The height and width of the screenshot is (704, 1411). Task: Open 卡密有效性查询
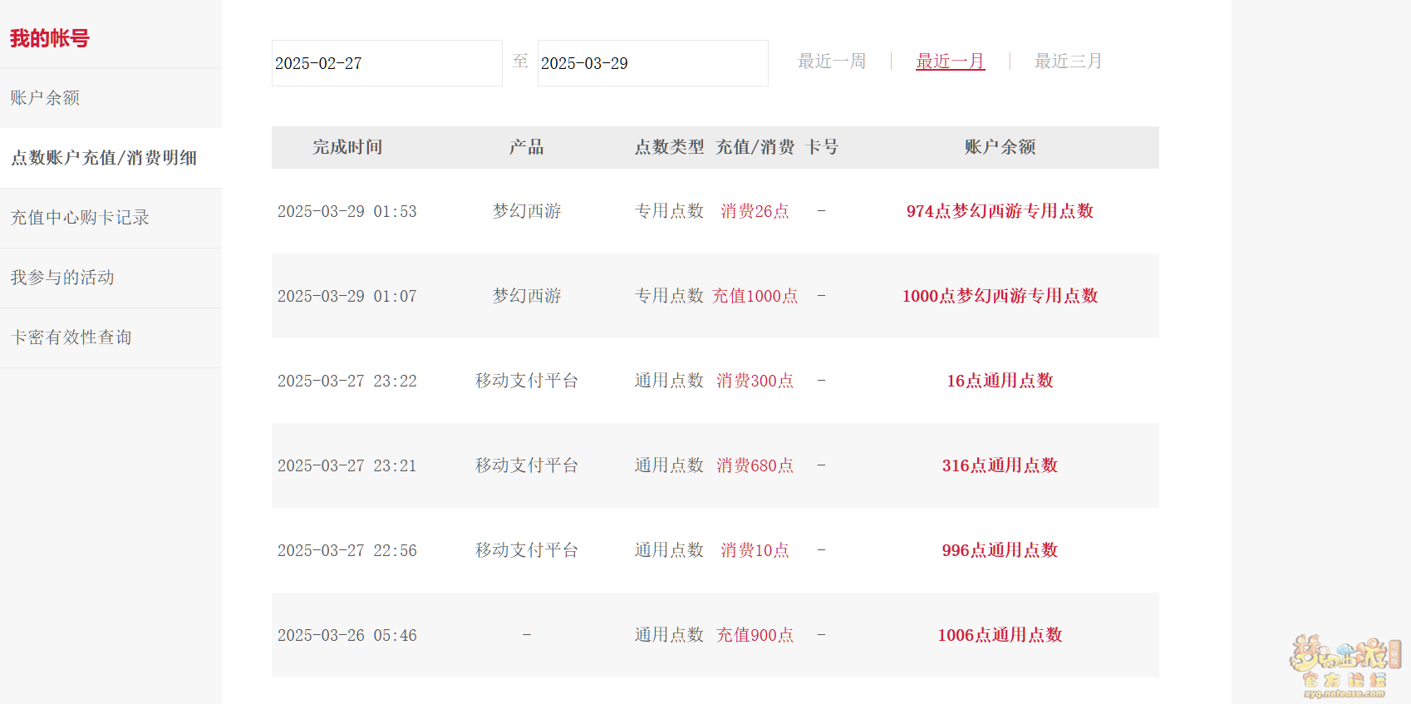pos(71,337)
